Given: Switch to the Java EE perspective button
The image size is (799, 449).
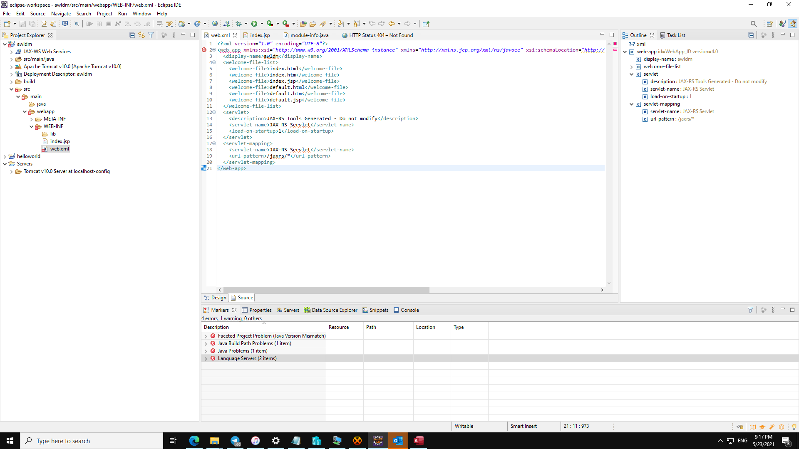Looking at the screenshot, I should tap(792, 24).
